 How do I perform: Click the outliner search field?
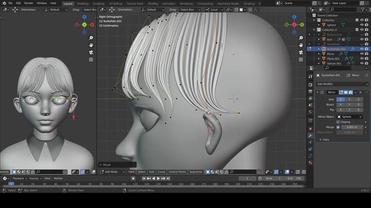point(343,9)
